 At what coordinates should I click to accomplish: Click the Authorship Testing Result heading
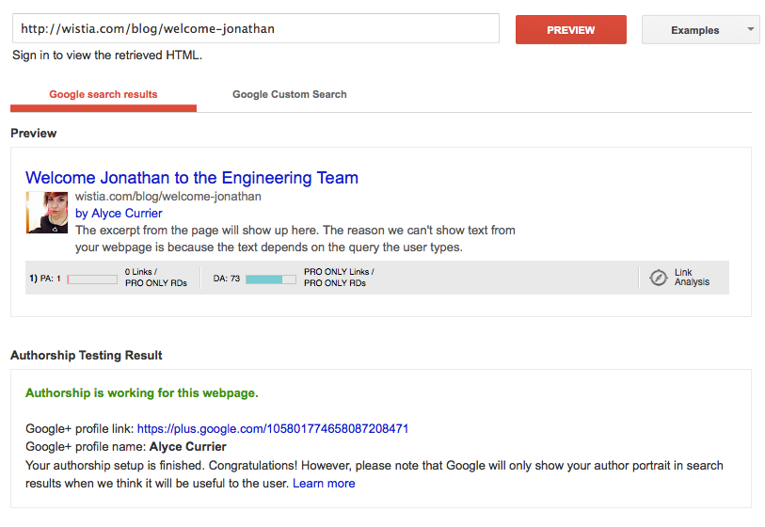pos(87,355)
